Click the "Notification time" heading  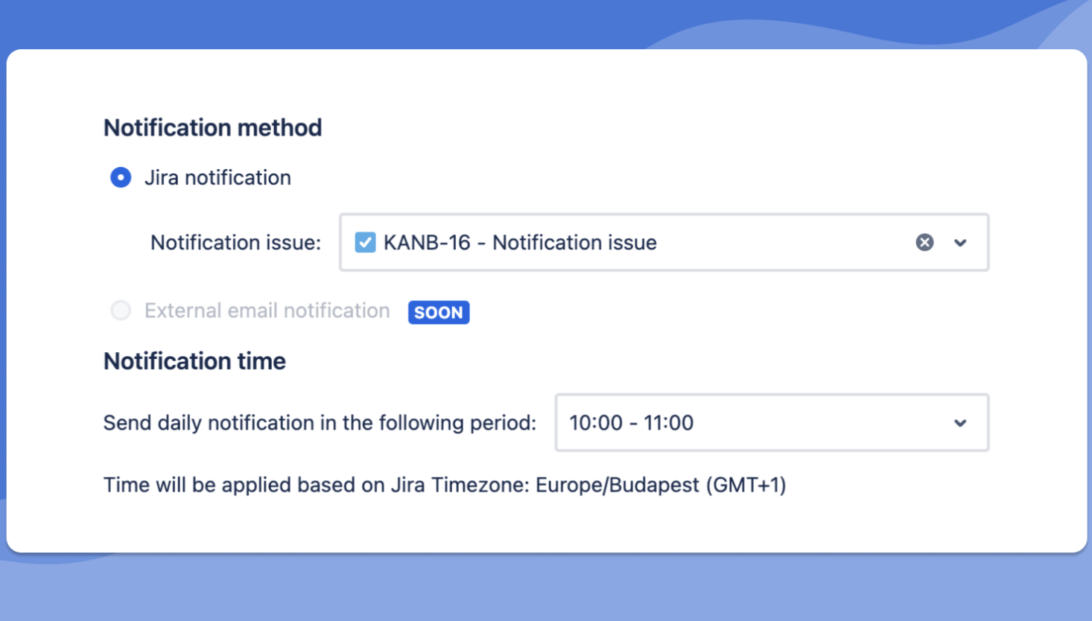(194, 361)
